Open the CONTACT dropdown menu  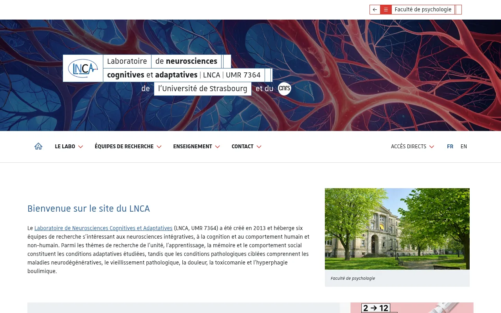(246, 147)
